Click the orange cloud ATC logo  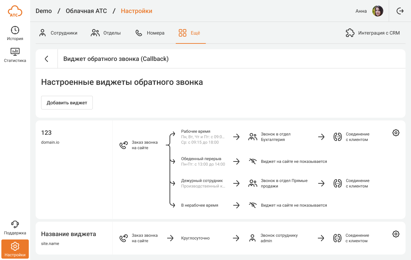[x=15, y=11]
